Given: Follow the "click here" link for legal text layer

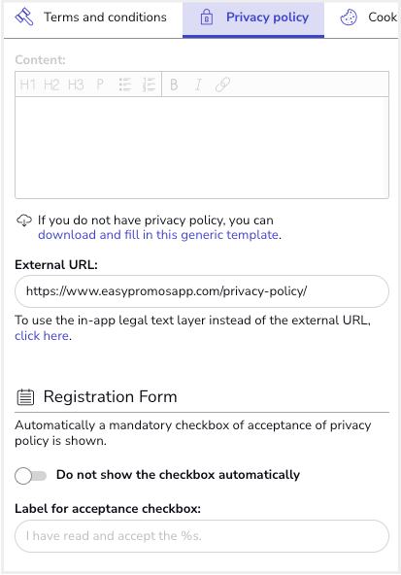Looking at the screenshot, I should point(42,336).
